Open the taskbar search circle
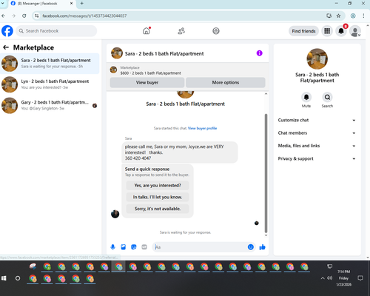 point(18,278)
